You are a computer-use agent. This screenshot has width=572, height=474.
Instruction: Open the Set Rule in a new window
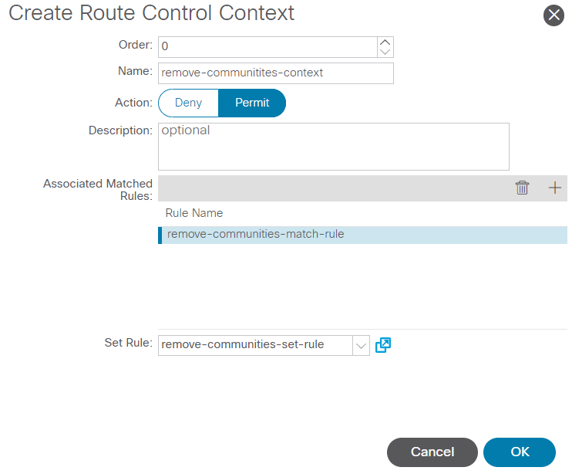(383, 345)
